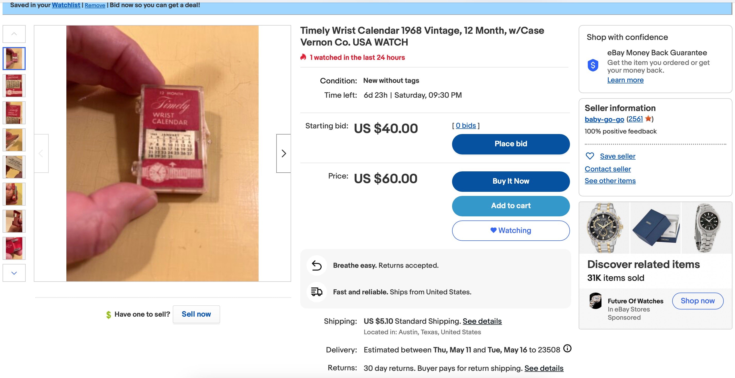Add the wrist calendar to cart

[x=511, y=206]
